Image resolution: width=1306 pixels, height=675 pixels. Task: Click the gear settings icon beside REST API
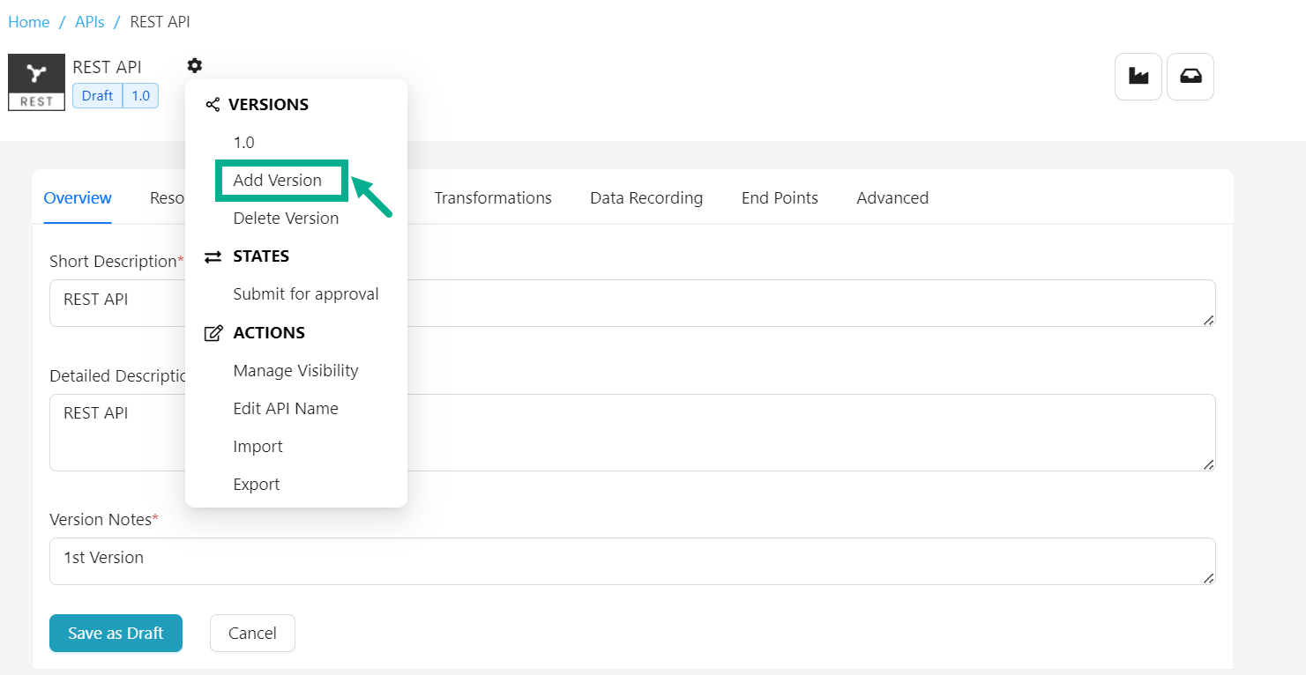(x=195, y=65)
